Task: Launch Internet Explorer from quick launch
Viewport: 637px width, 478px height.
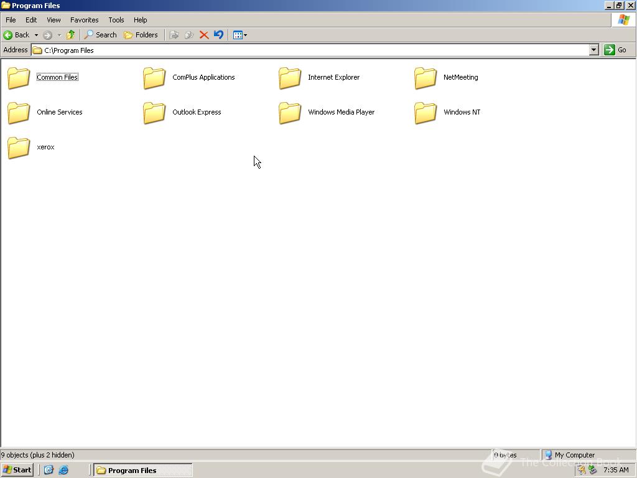Action: tap(63, 470)
